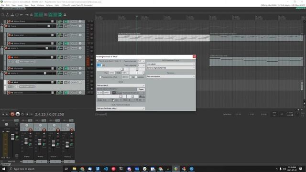This screenshot has height=172, width=306.
Task: Toggle grid lines in the main toolbar
Action: 55,15
